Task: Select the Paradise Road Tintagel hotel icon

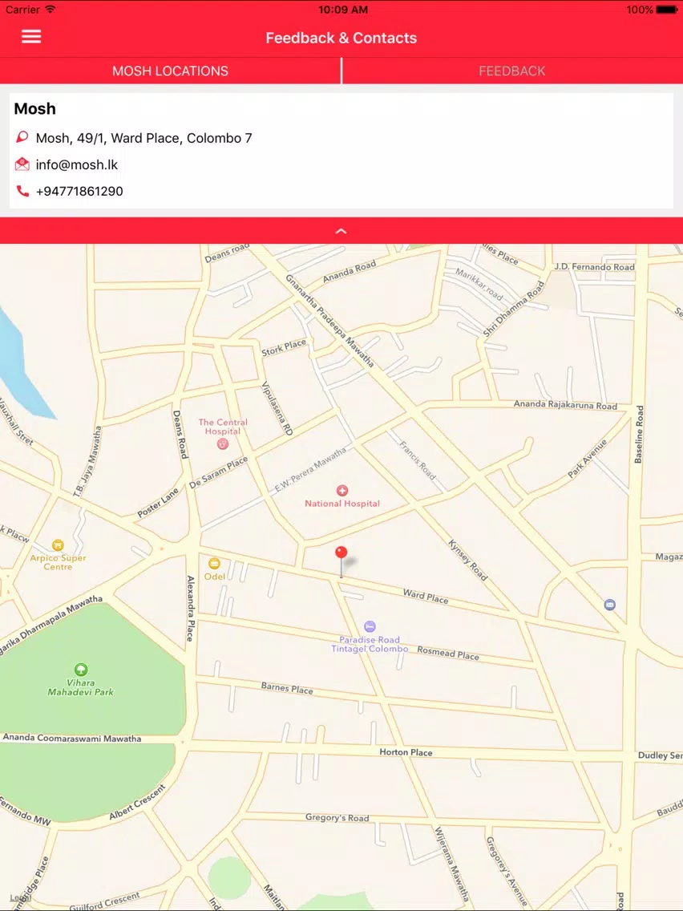Action: 370,626
